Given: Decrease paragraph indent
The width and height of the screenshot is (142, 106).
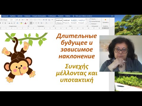Looking at the screenshot, I should [x=44, y=20].
